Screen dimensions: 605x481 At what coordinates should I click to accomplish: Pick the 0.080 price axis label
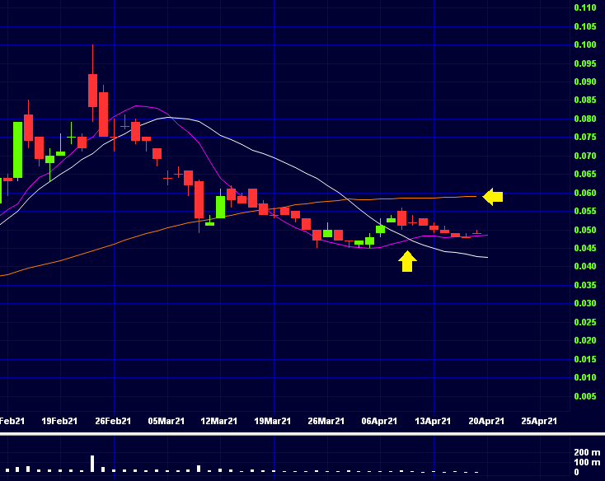[585, 119]
